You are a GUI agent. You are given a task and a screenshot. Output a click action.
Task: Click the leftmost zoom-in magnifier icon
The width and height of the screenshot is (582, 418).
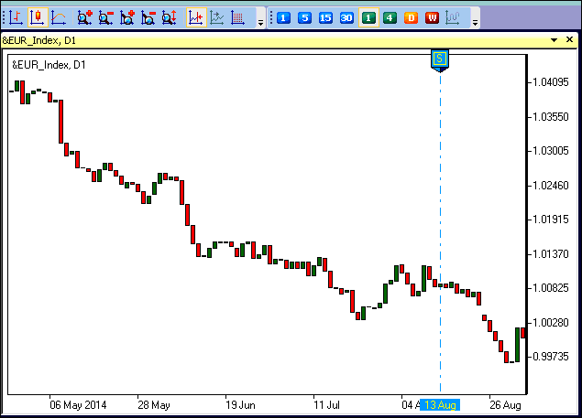[x=84, y=17]
